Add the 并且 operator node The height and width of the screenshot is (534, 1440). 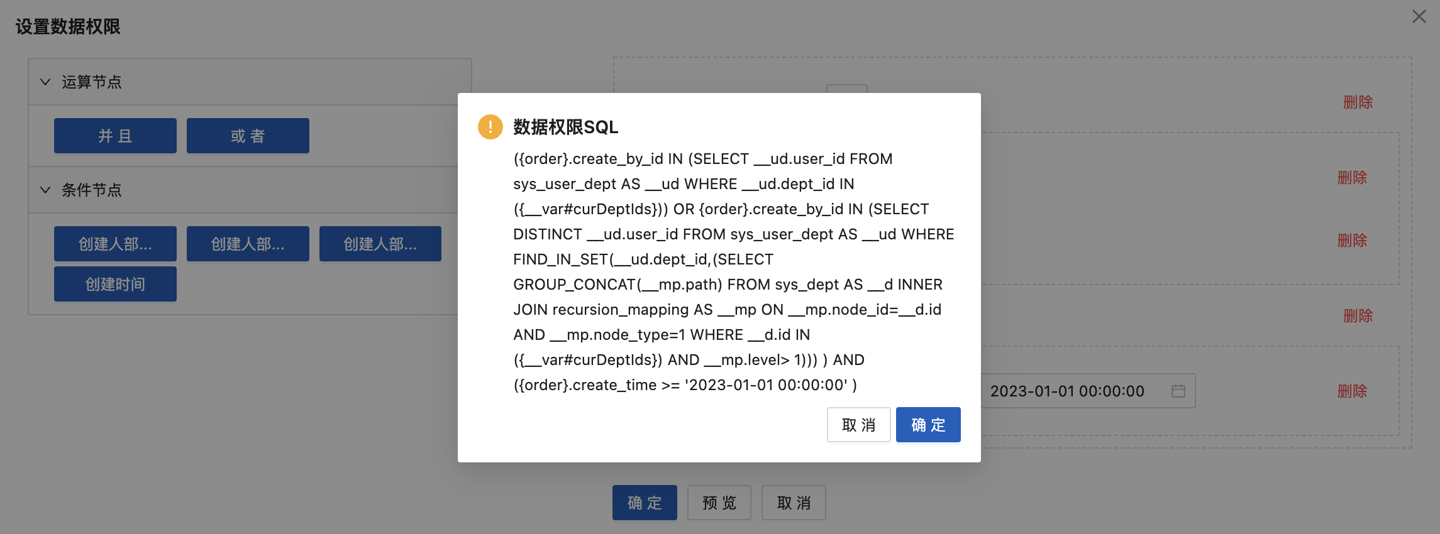(x=115, y=136)
